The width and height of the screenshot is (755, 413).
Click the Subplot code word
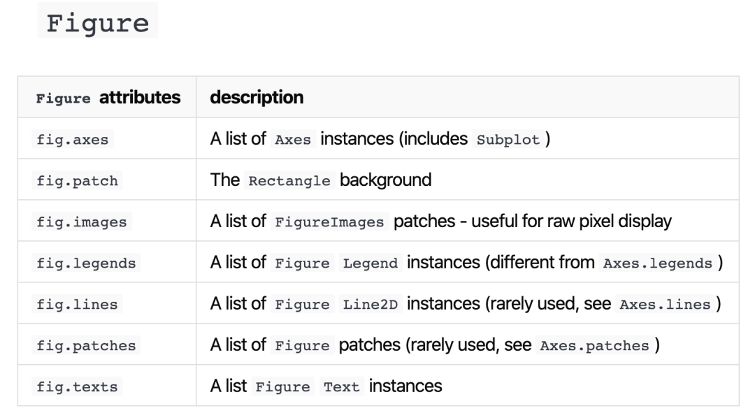click(508, 140)
